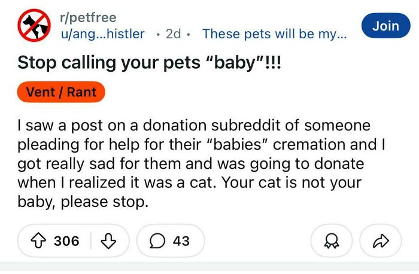Open the r/petfree subreddit avatar icon
Viewport: 419px width, 274px height.
click(33, 26)
